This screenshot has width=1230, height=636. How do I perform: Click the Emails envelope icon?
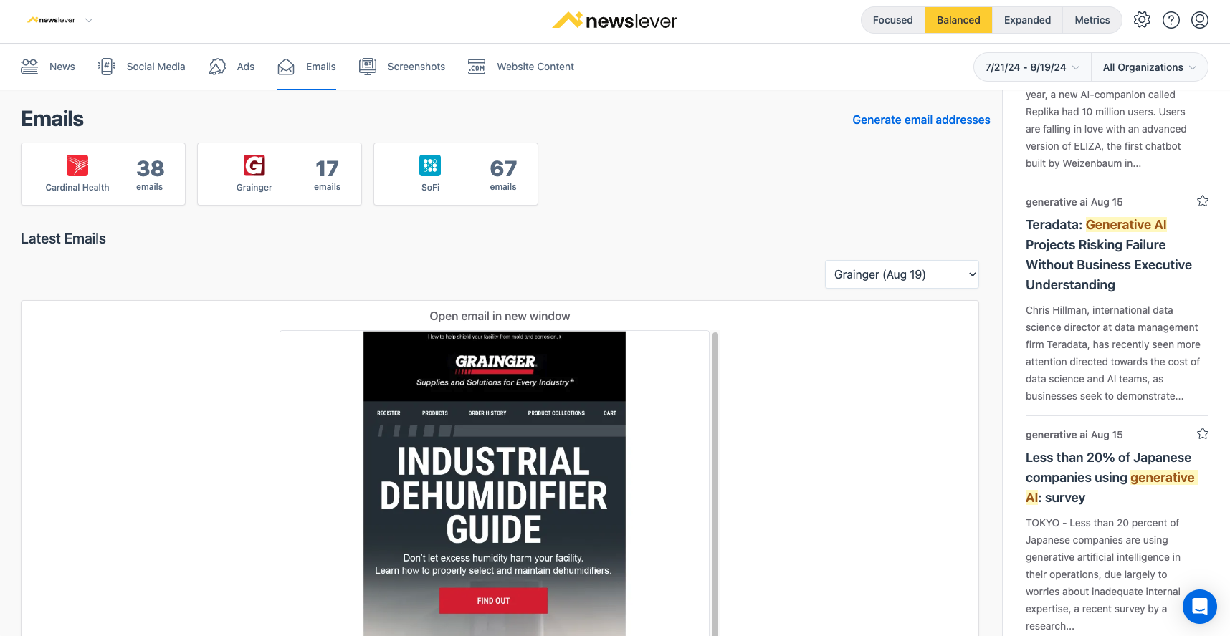tap(286, 67)
